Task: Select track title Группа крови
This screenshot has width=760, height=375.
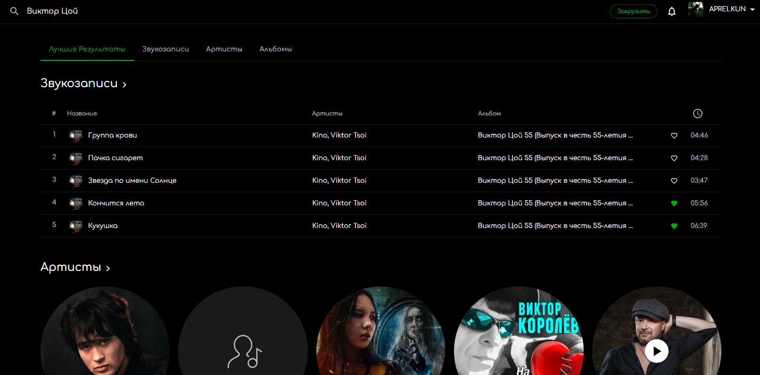Action: (113, 135)
